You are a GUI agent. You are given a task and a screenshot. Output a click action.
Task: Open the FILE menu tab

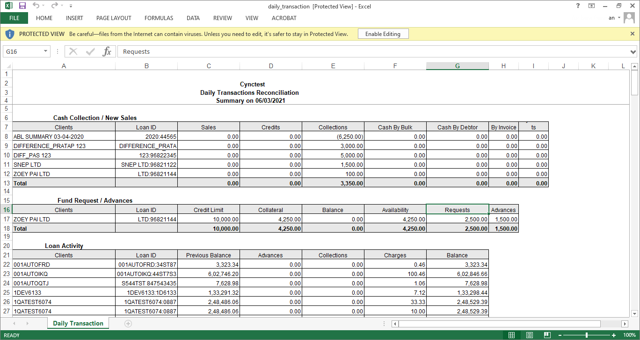point(14,18)
